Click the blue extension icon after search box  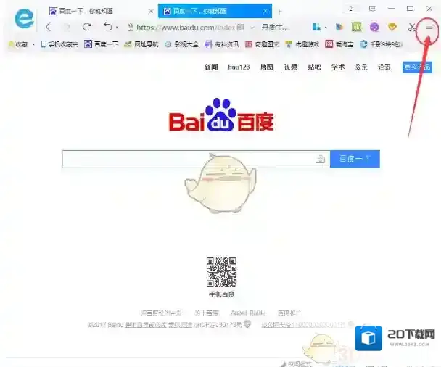click(x=316, y=27)
